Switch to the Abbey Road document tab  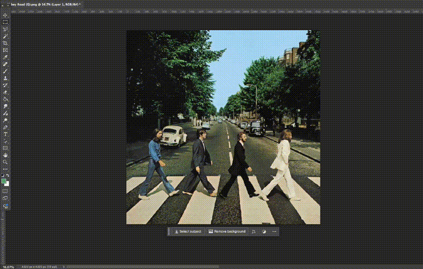[x=41, y=4]
